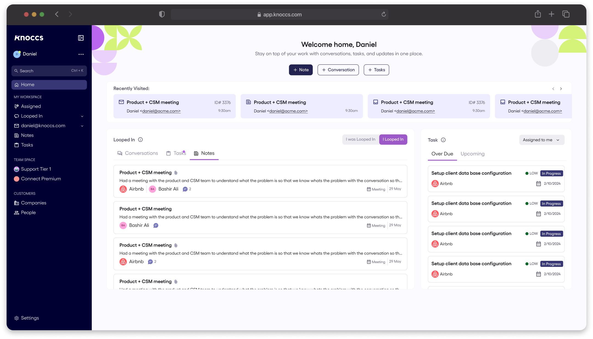The image size is (593, 339).
Task: Open the three-dot menu beside Daniel
Action: tap(81, 54)
